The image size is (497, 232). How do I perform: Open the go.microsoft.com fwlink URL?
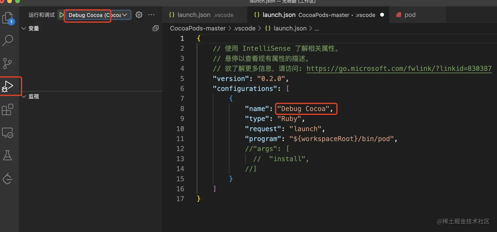pos(399,68)
